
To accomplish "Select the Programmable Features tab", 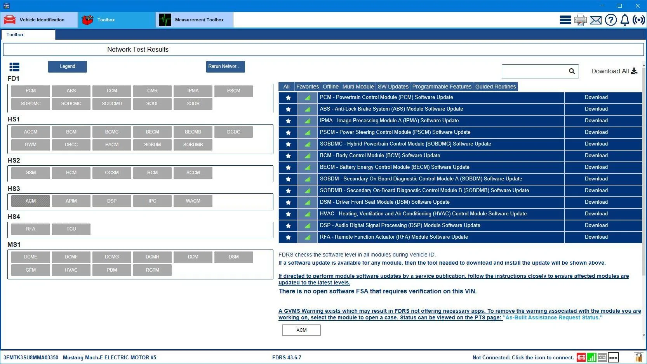I will (x=442, y=87).
